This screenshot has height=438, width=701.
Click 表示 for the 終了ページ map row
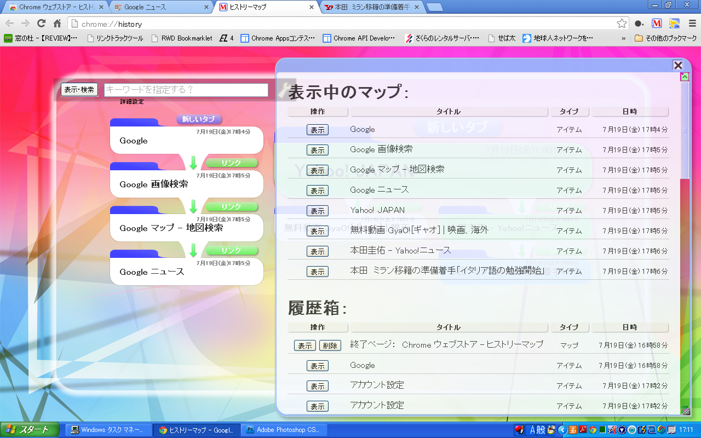point(305,345)
